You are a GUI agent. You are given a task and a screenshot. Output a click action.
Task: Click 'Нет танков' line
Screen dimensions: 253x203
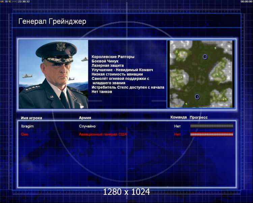point(102,92)
